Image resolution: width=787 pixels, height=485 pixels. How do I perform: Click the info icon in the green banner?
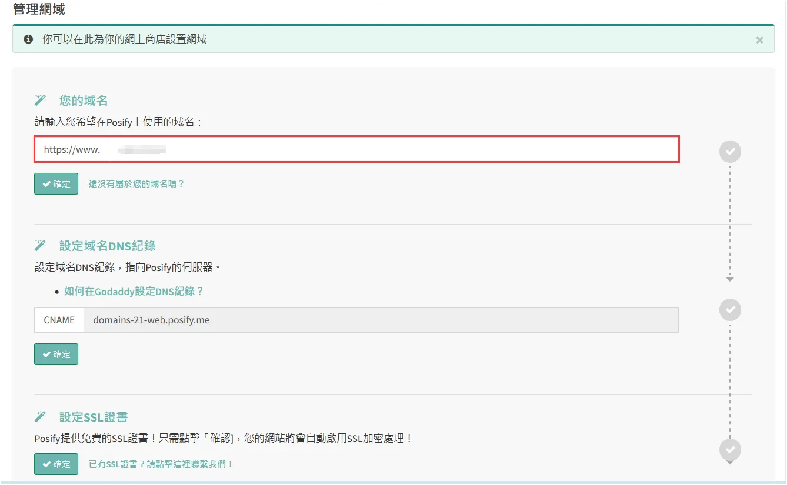(28, 39)
